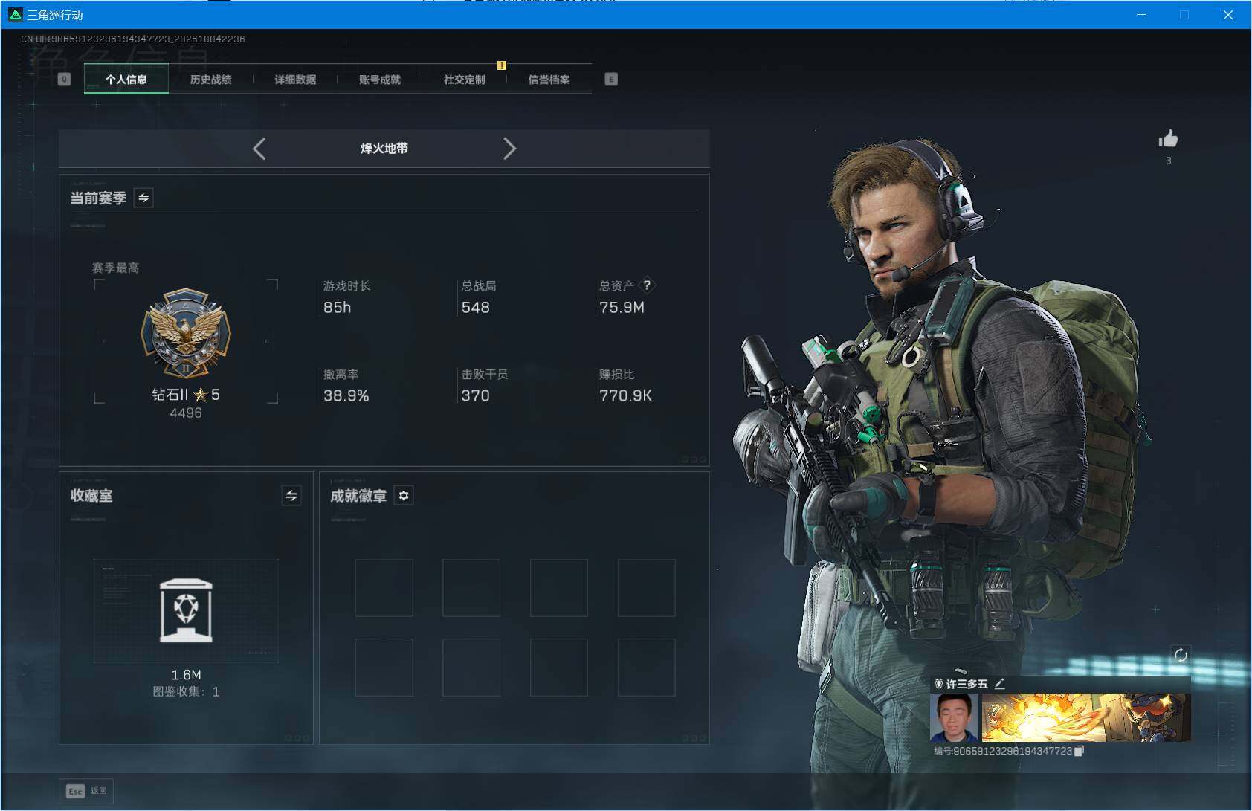The width and height of the screenshot is (1252, 811).
Task: Click the 总战局 value 548
Action: coord(475,308)
